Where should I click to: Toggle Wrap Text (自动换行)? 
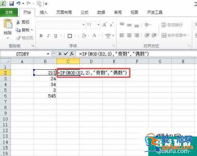tap(172, 25)
